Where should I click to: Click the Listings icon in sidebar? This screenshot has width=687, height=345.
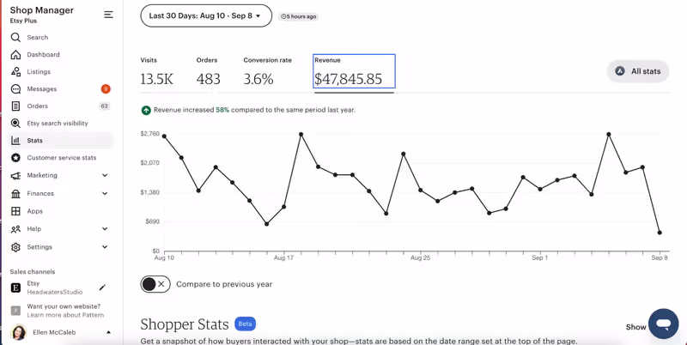point(15,72)
